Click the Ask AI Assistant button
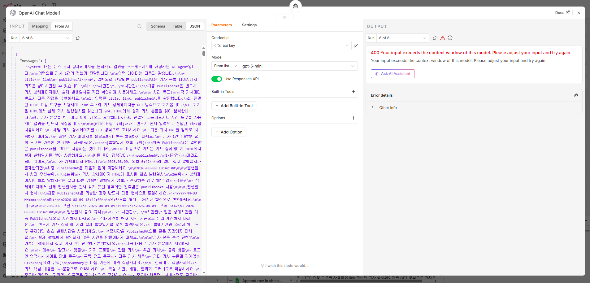The image size is (590, 283). click(x=393, y=74)
